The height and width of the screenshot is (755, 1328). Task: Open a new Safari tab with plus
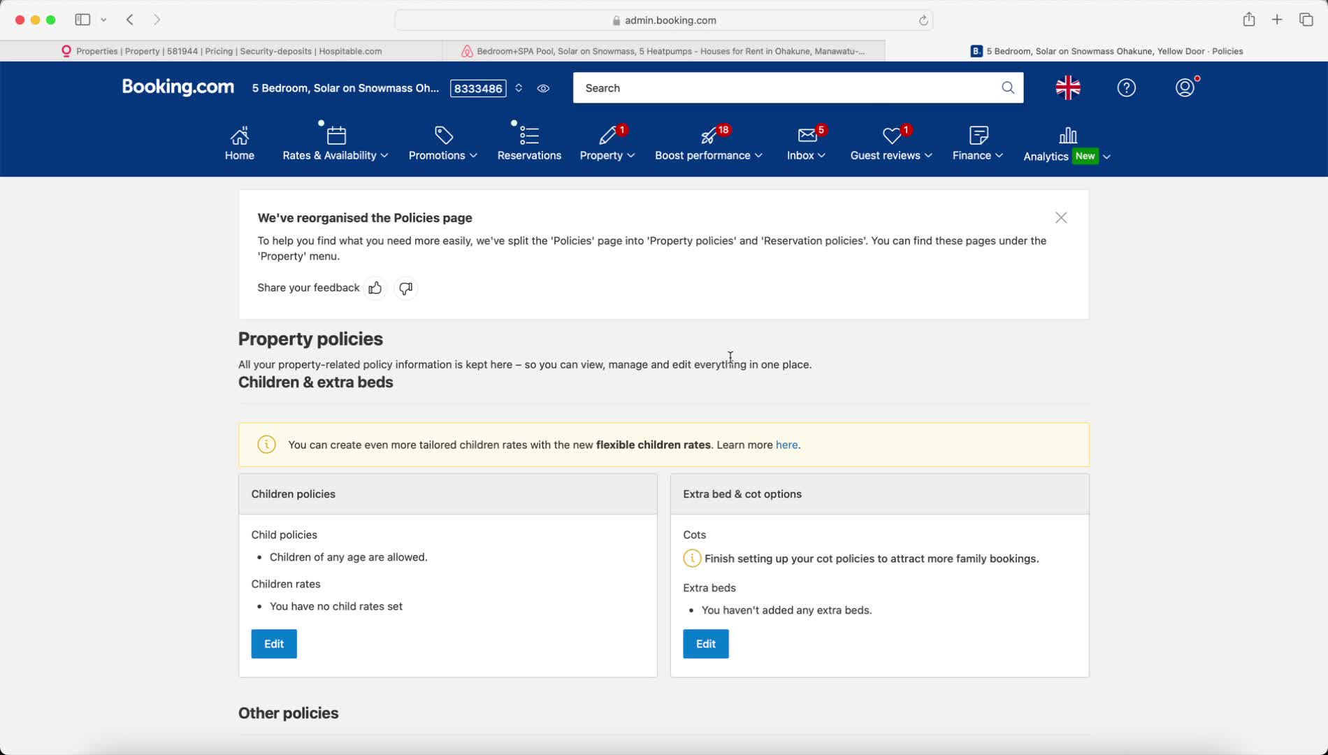point(1277,20)
